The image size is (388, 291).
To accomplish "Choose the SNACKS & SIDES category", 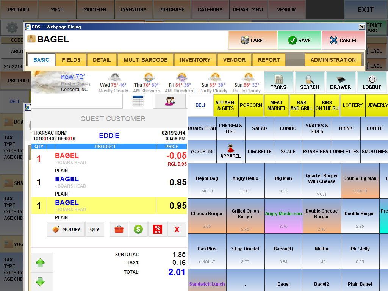I will tap(317, 128).
